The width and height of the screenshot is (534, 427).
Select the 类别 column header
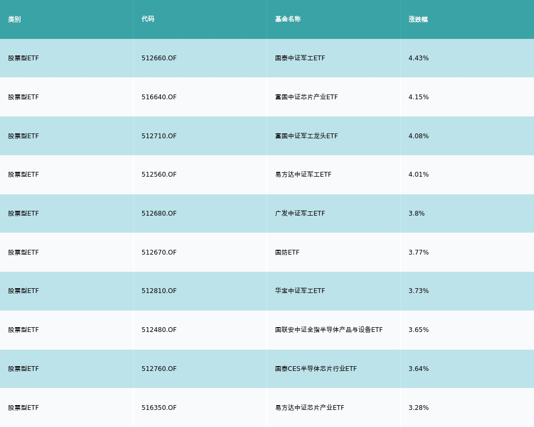pyautogui.click(x=14, y=19)
